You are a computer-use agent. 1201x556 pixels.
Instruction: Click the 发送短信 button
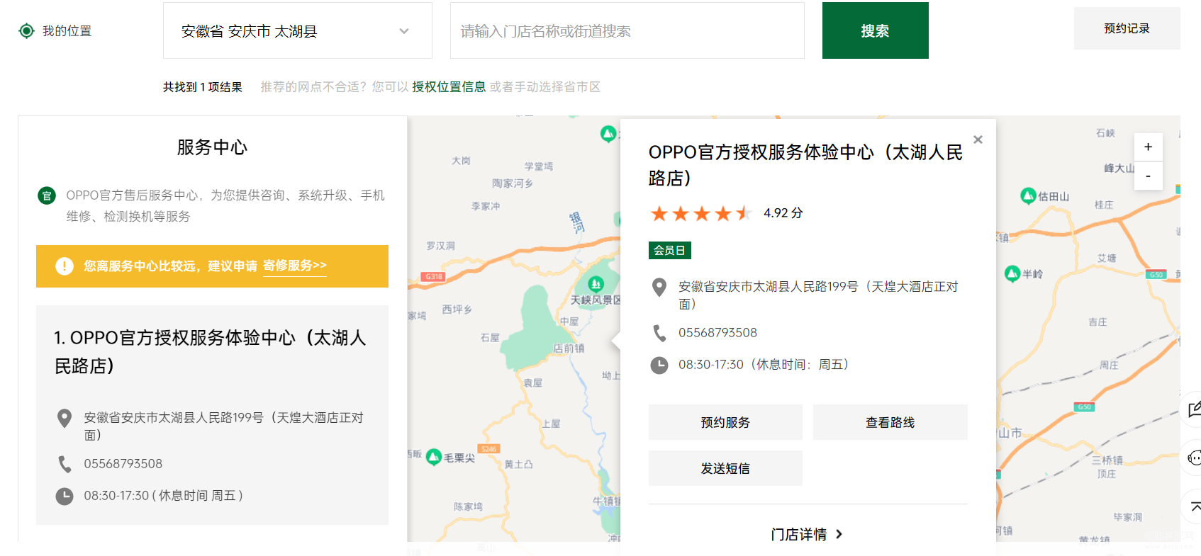pyautogui.click(x=725, y=468)
